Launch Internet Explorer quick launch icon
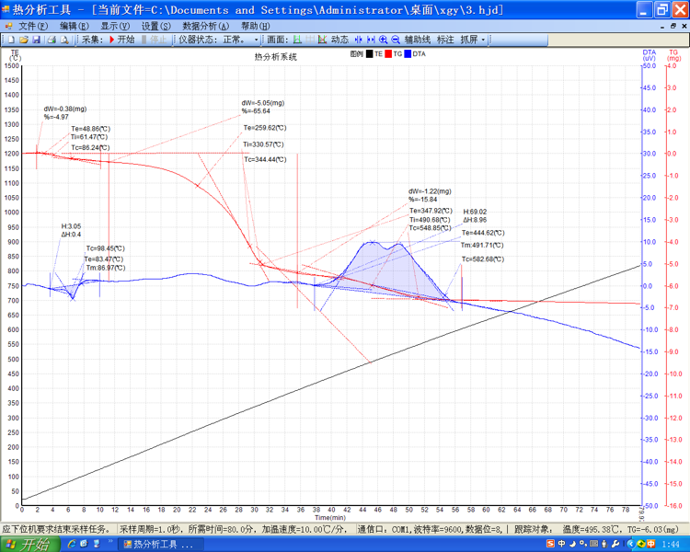Viewport: 690px width, 552px height. click(71, 544)
